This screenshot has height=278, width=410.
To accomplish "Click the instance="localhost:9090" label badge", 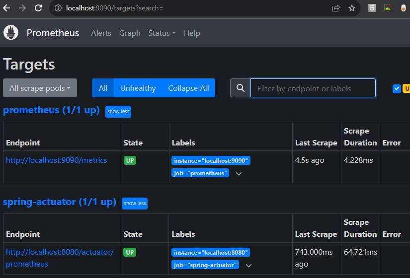I will click(211, 161).
